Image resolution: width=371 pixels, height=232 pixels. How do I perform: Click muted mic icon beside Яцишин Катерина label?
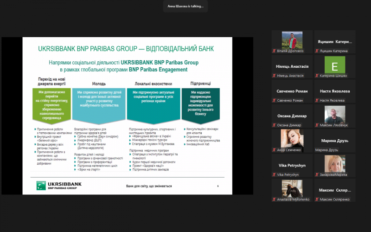pyautogui.click(x=317, y=51)
